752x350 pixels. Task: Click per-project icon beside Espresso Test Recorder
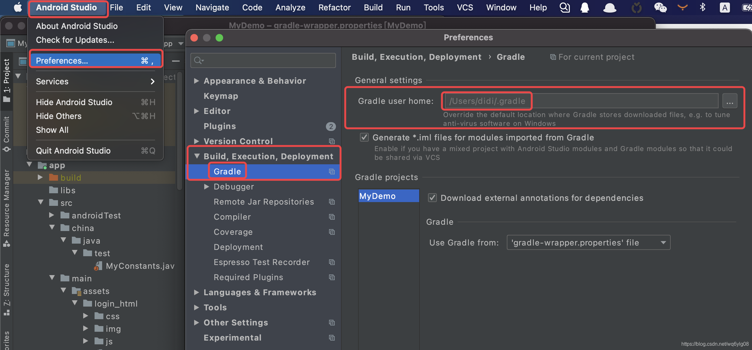(332, 262)
